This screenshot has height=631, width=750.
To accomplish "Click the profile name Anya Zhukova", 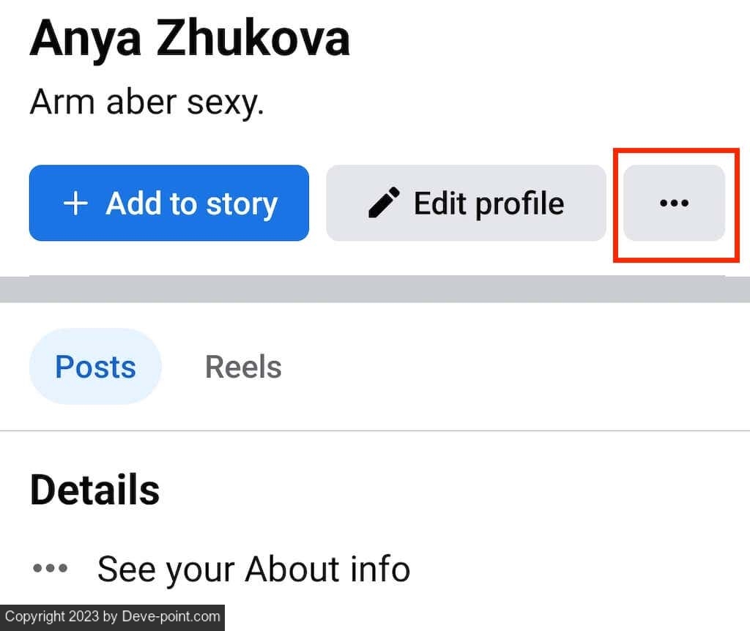I will pos(189,38).
